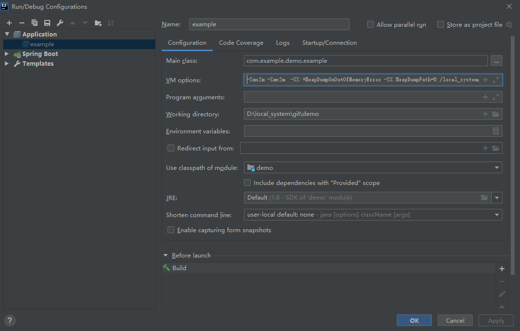The width and height of the screenshot is (520, 331).
Task: Open Edit Templates wrench icon
Action: 60,23
